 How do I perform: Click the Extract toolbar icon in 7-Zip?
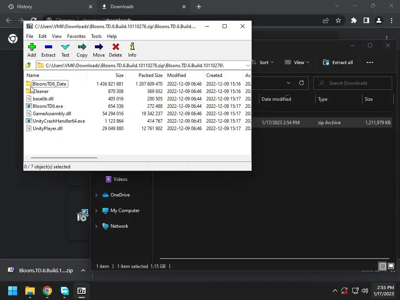pos(48,50)
